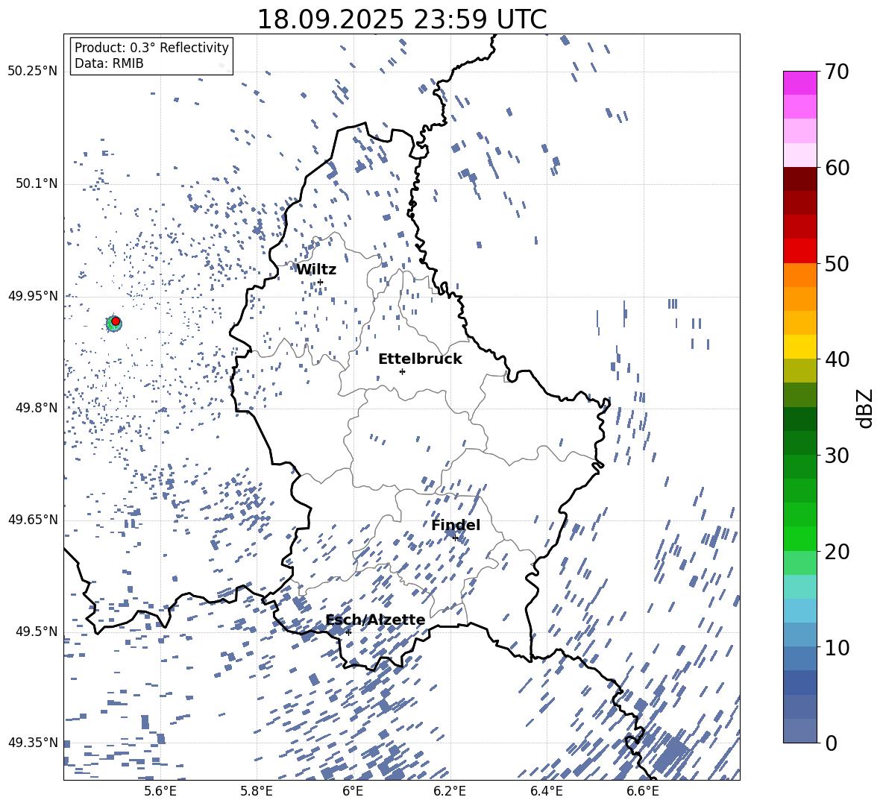Viewport: 883px width, 806px height.
Task: Click "Product: 0.3° Reflectivity" text
Action: [152, 48]
